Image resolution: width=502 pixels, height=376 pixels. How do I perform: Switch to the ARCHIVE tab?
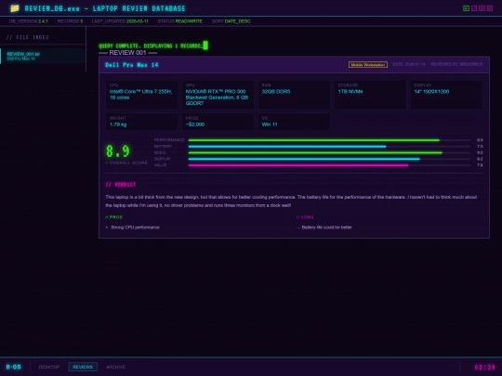(115, 367)
